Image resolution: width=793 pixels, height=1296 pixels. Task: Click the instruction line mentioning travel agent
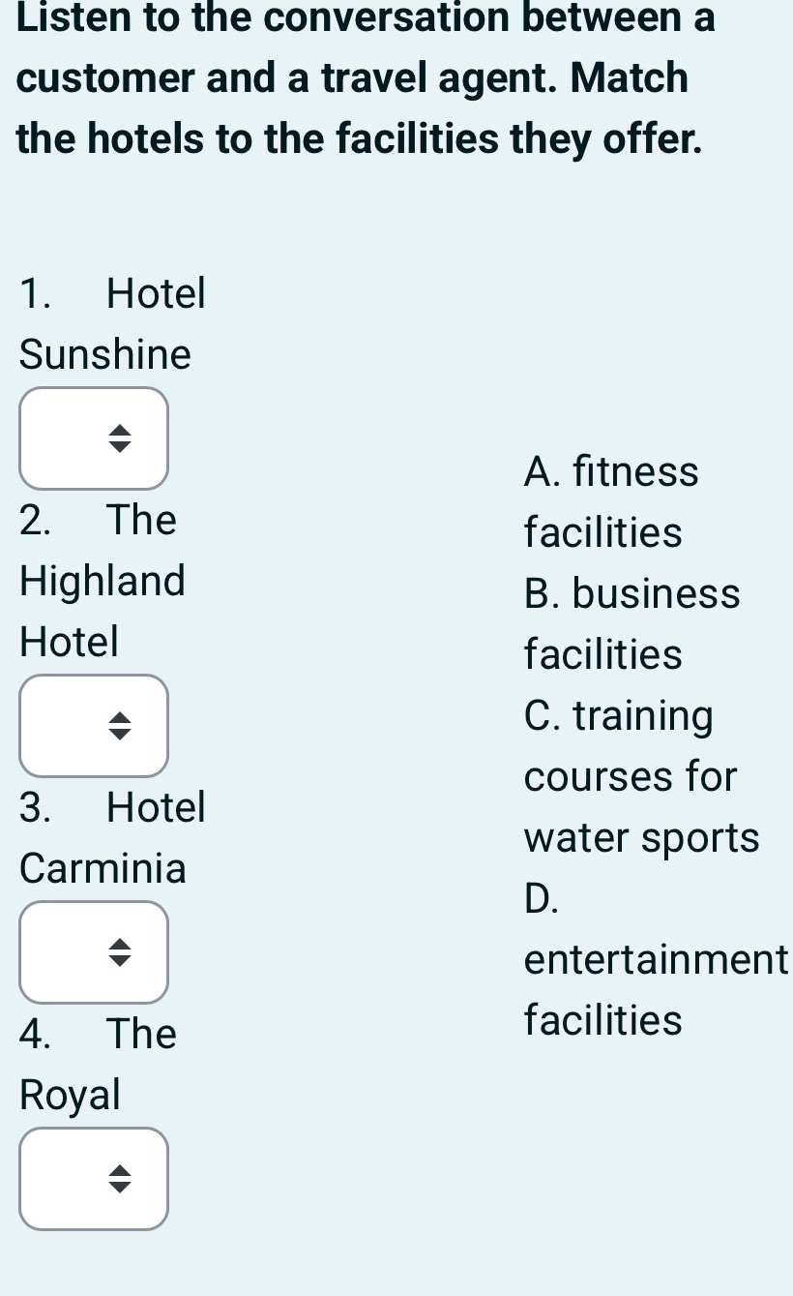pos(353,78)
